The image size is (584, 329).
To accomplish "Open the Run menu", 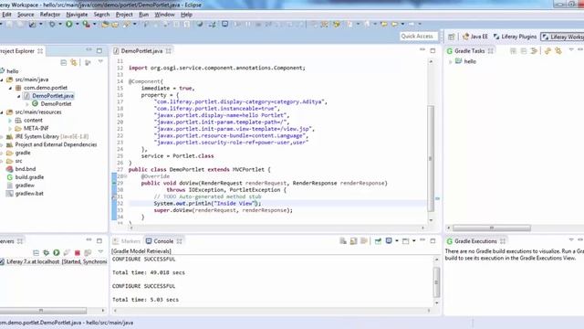I will 143,15.
